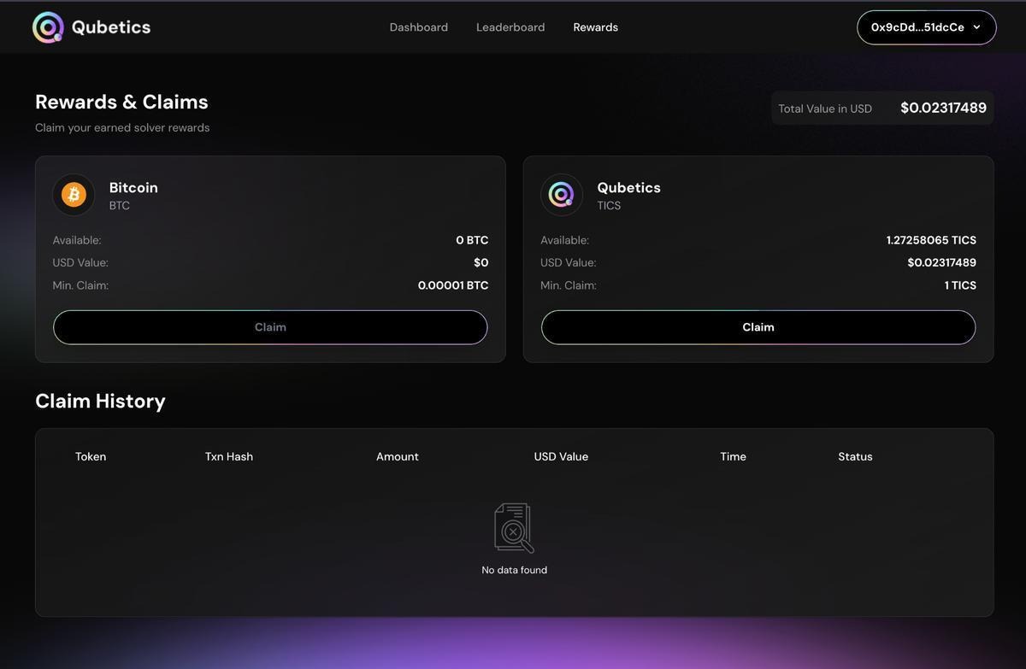Select the Status column header
This screenshot has height=669, width=1026.
[x=855, y=456]
